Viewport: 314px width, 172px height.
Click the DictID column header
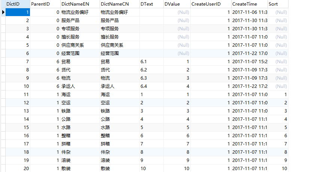point(18,4)
